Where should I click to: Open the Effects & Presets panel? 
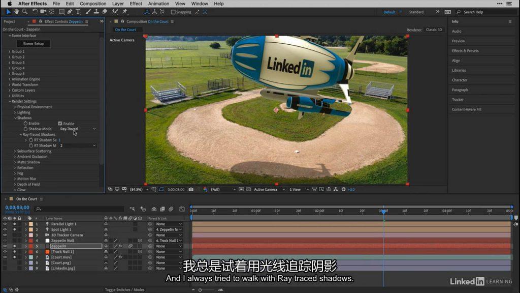(x=465, y=51)
